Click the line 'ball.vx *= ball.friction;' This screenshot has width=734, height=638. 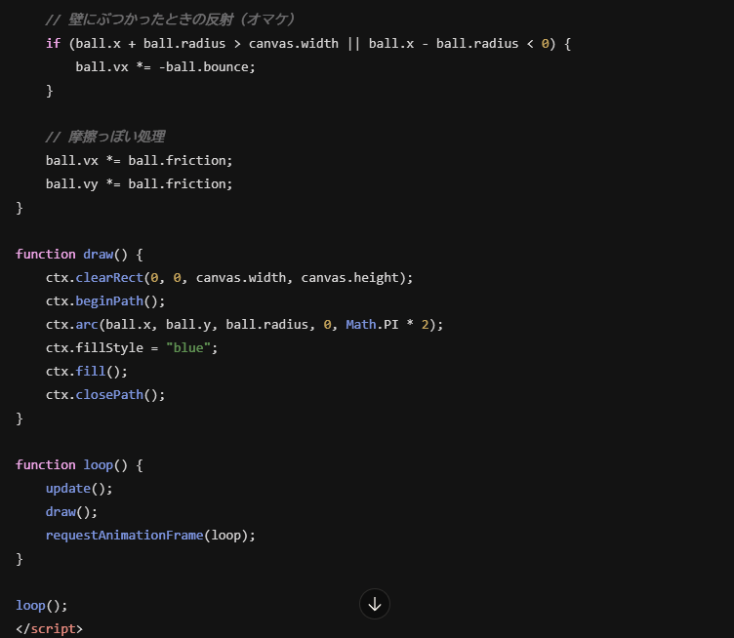(139, 160)
